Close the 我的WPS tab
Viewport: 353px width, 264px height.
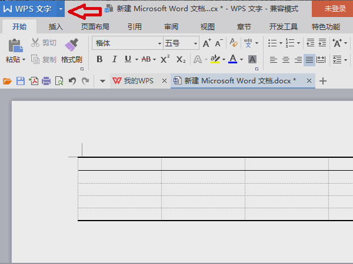164,81
